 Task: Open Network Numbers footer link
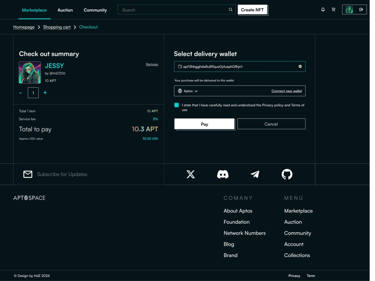coord(244,233)
